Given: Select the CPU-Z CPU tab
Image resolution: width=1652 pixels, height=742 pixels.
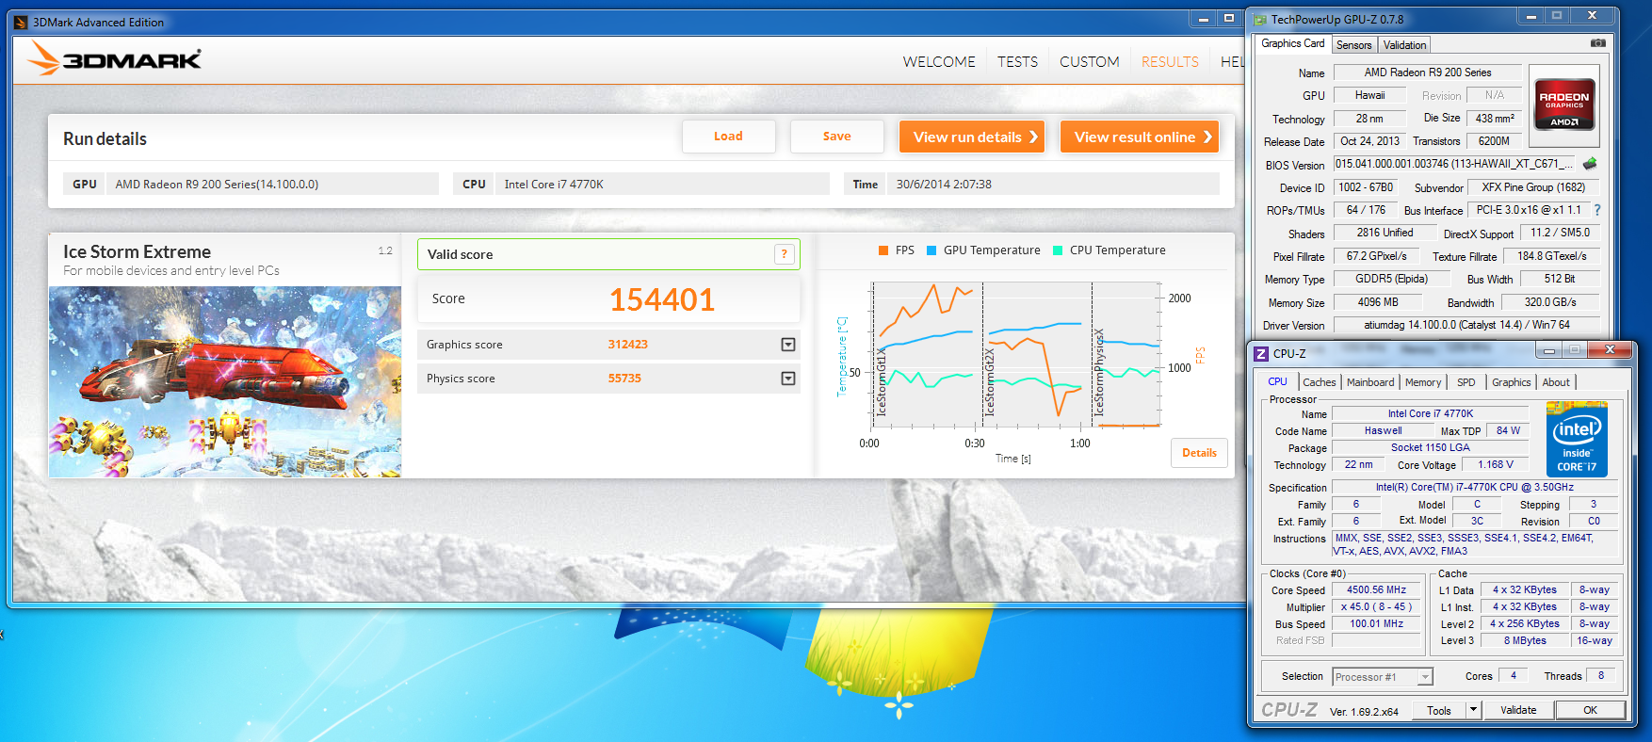Looking at the screenshot, I should (x=1277, y=381).
